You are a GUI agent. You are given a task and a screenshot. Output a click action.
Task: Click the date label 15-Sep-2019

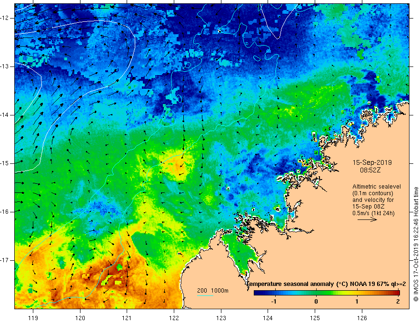coord(372,162)
